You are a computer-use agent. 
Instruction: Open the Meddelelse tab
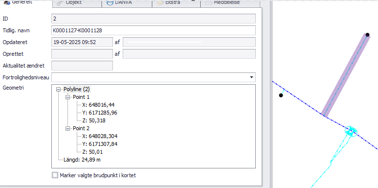coord(230,3)
